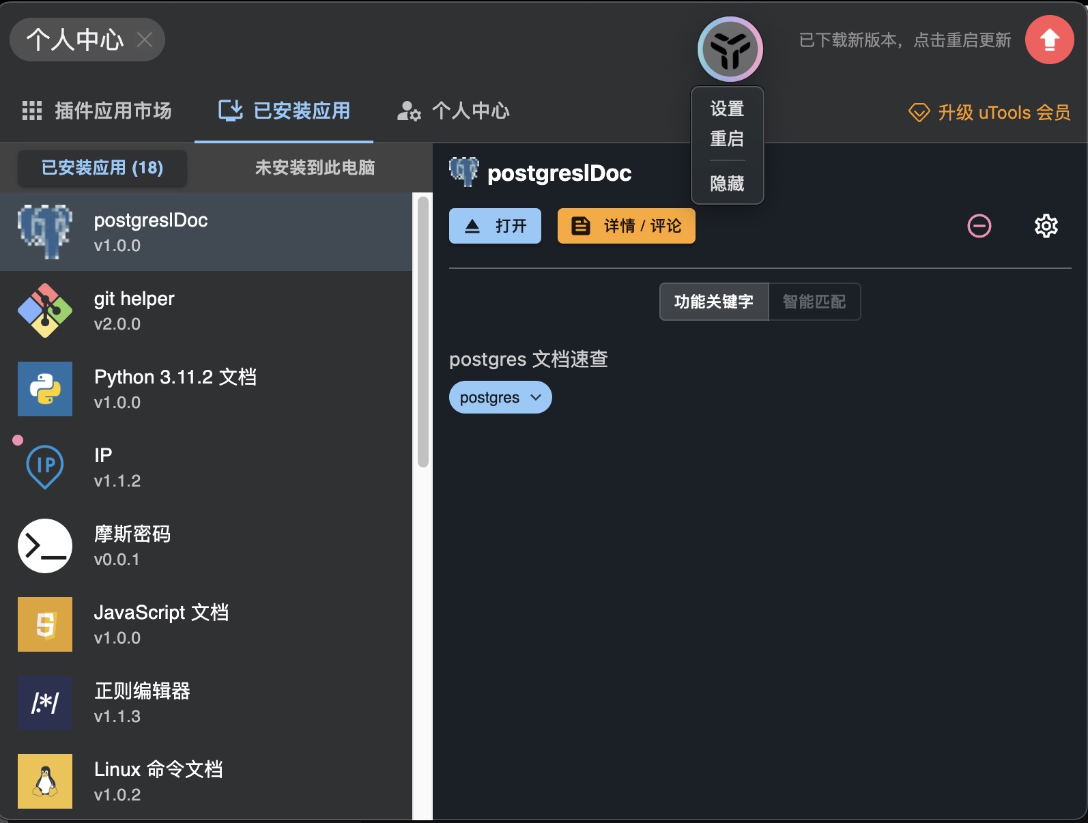
Task: Click the 打开 button
Action: tap(495, 226)
